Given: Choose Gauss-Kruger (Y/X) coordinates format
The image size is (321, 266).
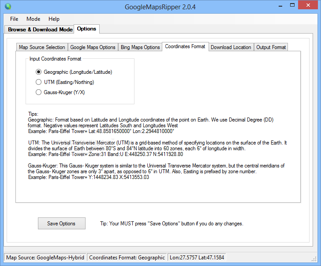Looking at the screenshot, I should (60, 92).
